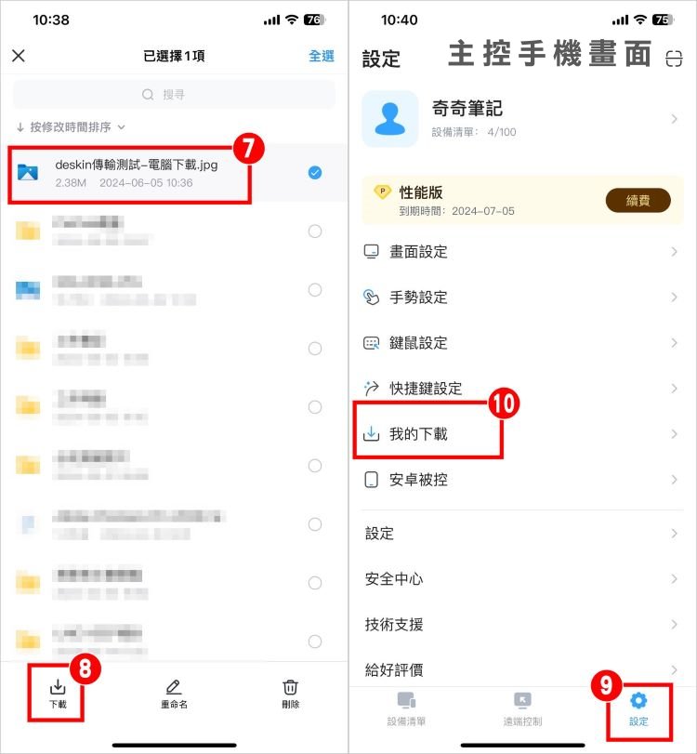This screenshot has height=754, width=697.
Task: Open 按修改時間排序 sort dropdown
Action: pos(71,127)
